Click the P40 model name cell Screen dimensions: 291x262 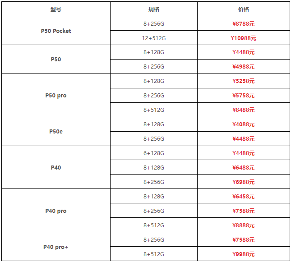[56, 168]
